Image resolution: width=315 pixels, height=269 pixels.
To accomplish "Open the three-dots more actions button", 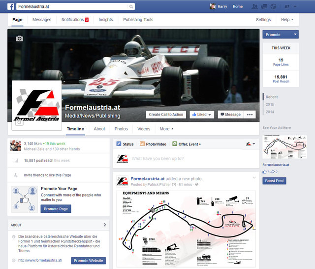I will [251, 115].
